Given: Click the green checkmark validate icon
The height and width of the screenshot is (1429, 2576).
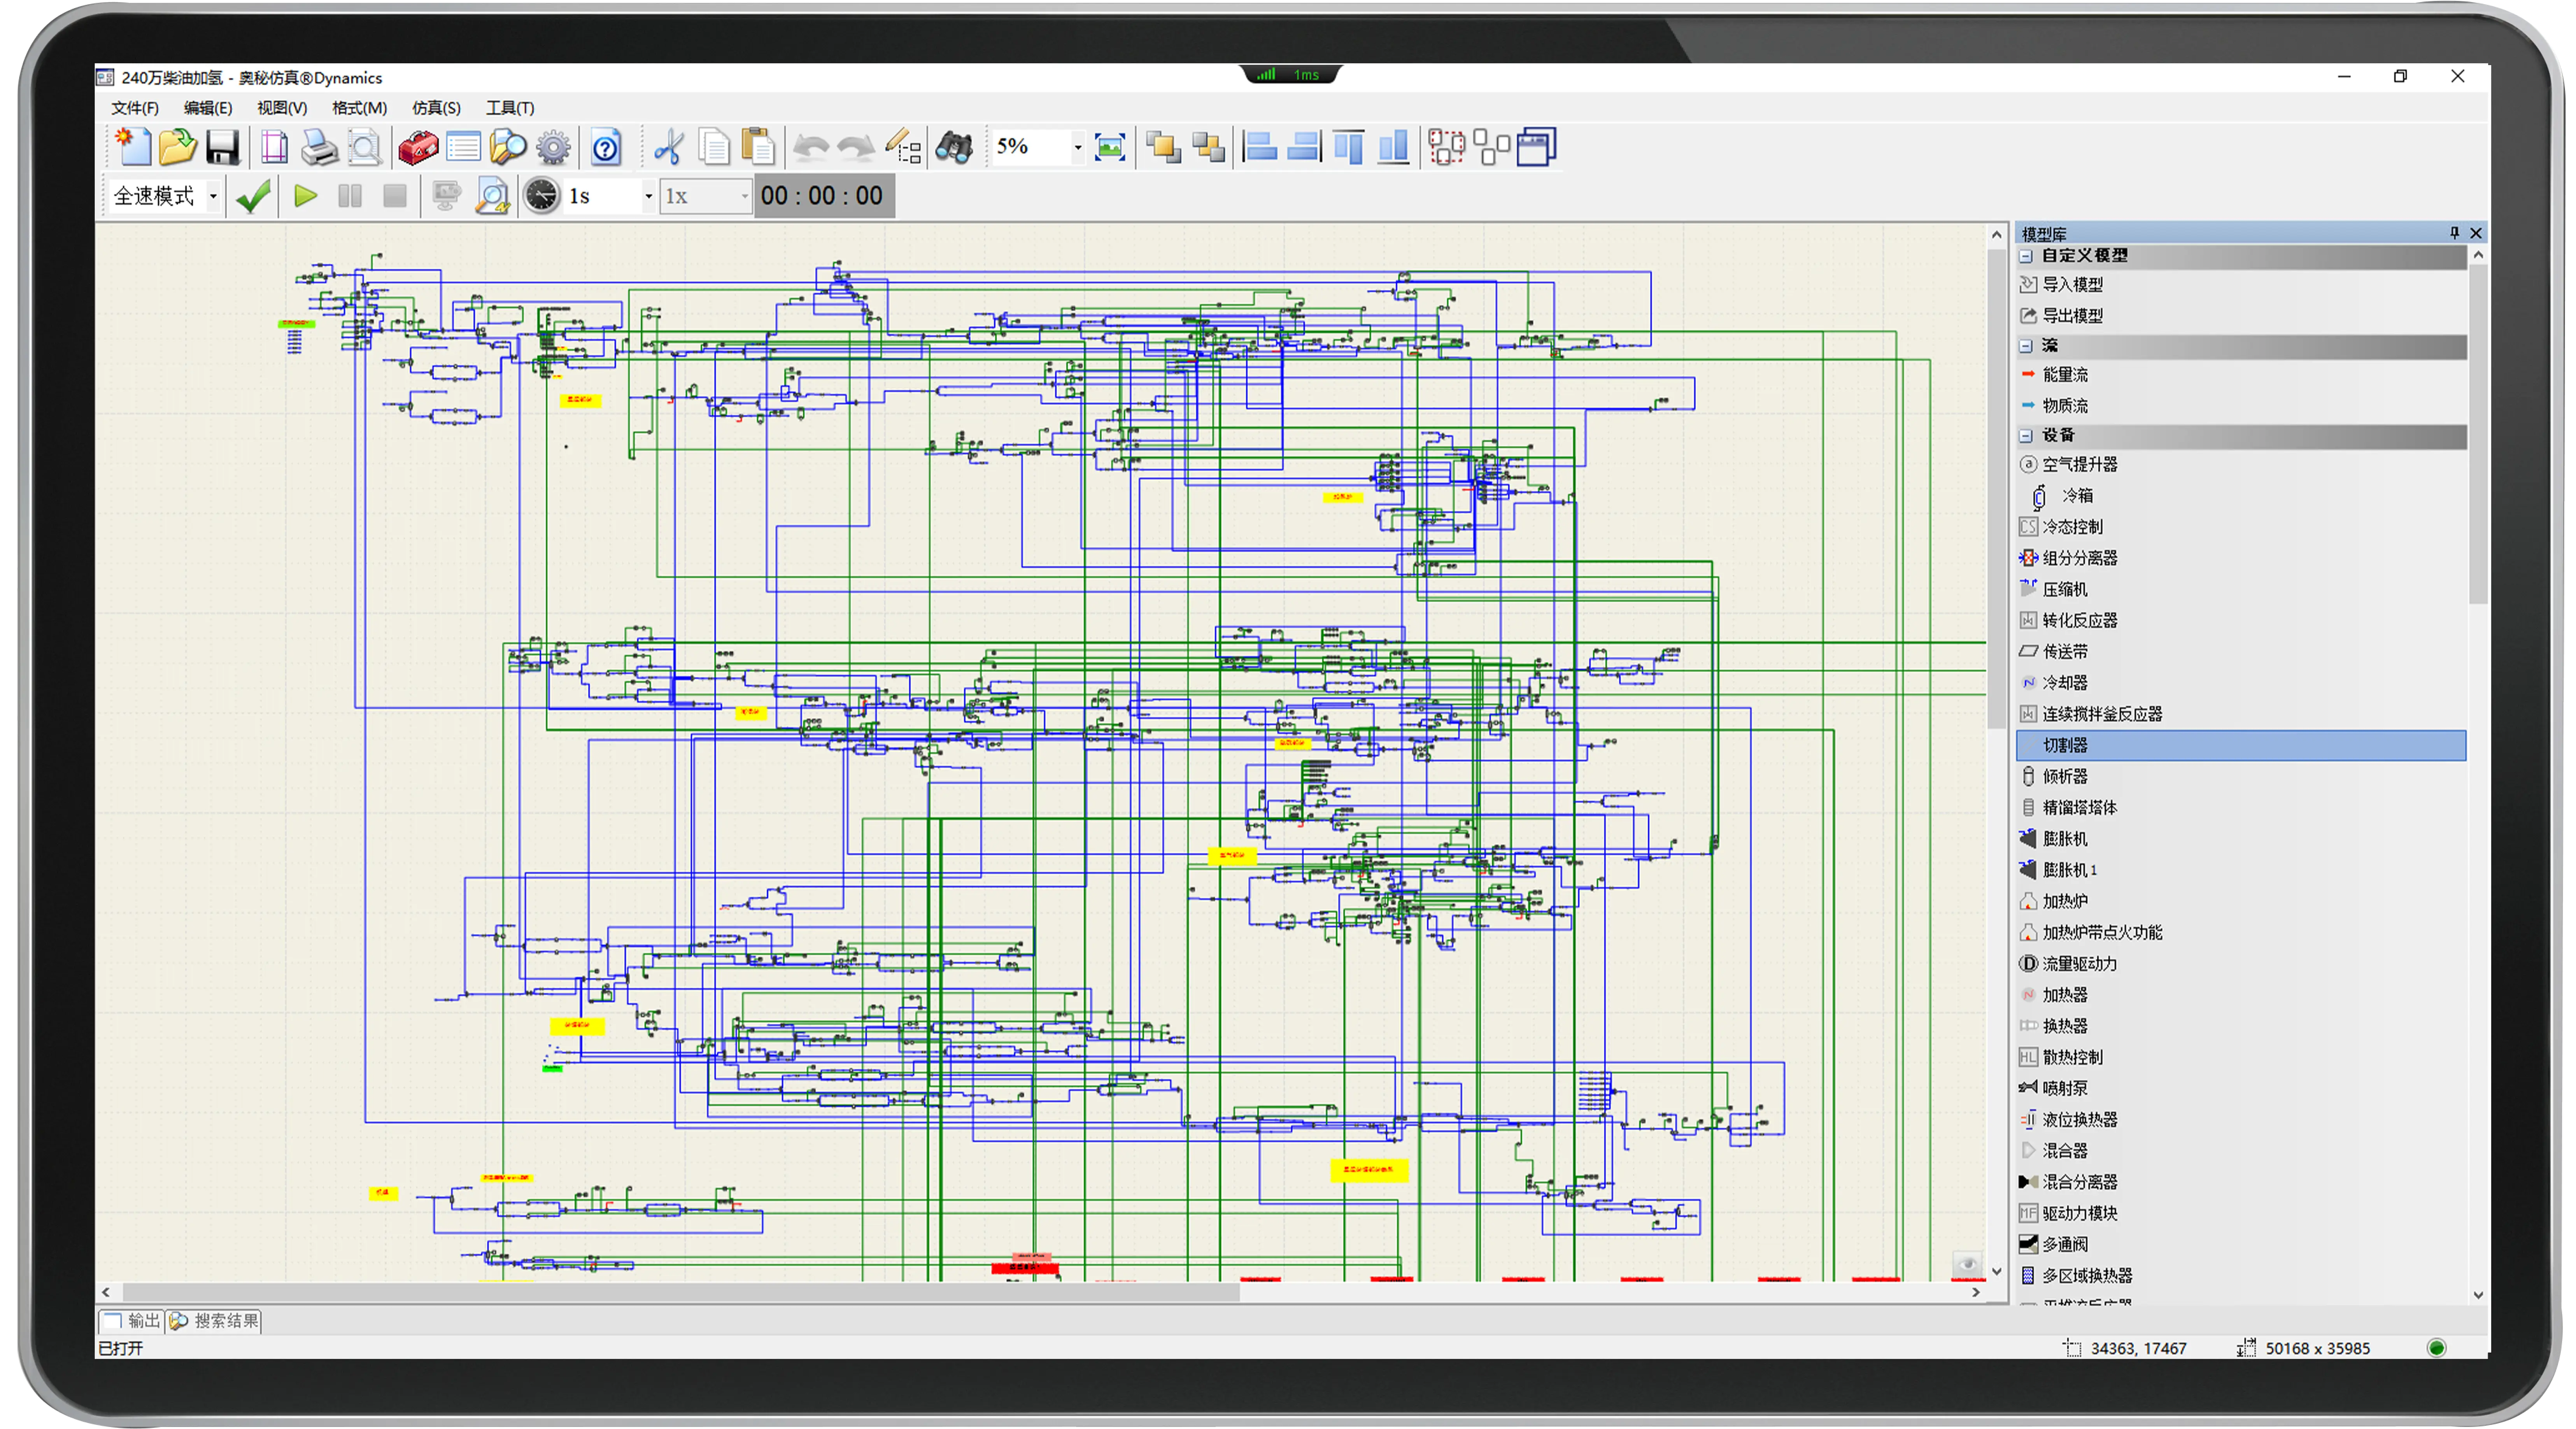Looking at the screenshot, I should [253, 196].
